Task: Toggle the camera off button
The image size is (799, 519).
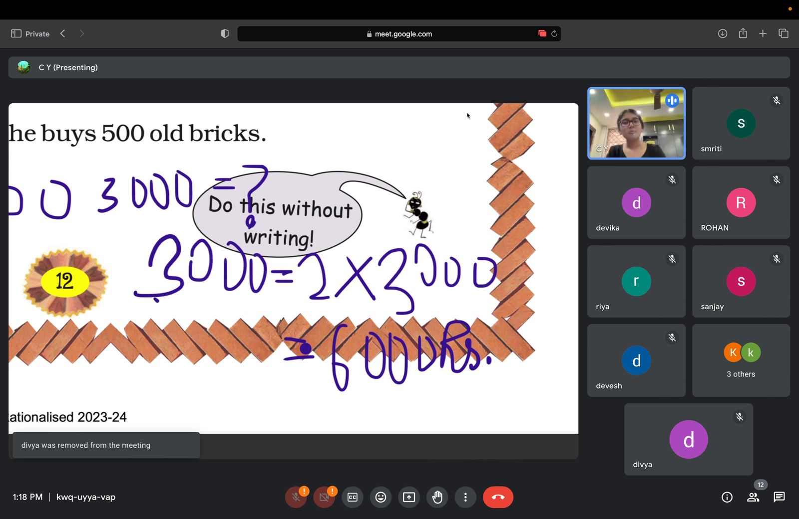Action: pos(324,497)
